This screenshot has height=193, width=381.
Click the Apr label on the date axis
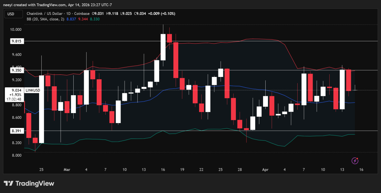tap(265, 170)
